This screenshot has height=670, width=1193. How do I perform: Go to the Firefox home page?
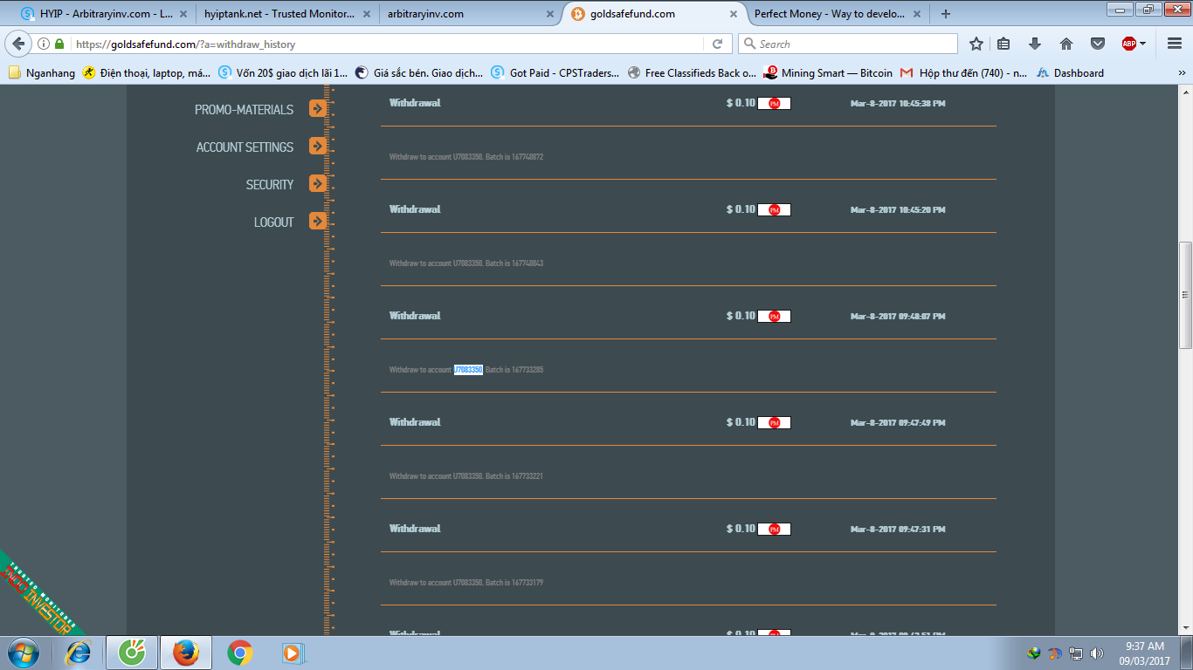pos(1066,44)
